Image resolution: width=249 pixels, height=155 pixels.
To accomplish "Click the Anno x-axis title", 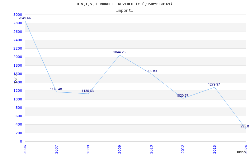I will click(241, 152).
